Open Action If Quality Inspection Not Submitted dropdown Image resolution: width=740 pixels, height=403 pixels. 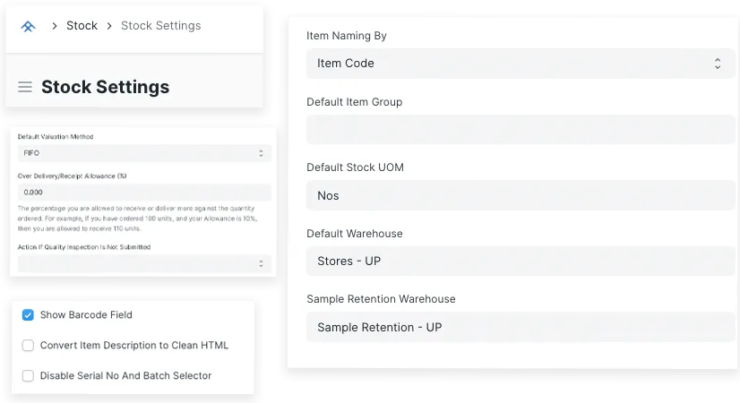click(x=143, y=263)
